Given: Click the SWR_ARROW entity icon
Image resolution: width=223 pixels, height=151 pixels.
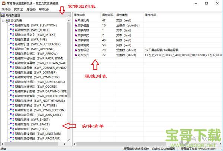Looking at the screenshot, I should pos(12,54).
